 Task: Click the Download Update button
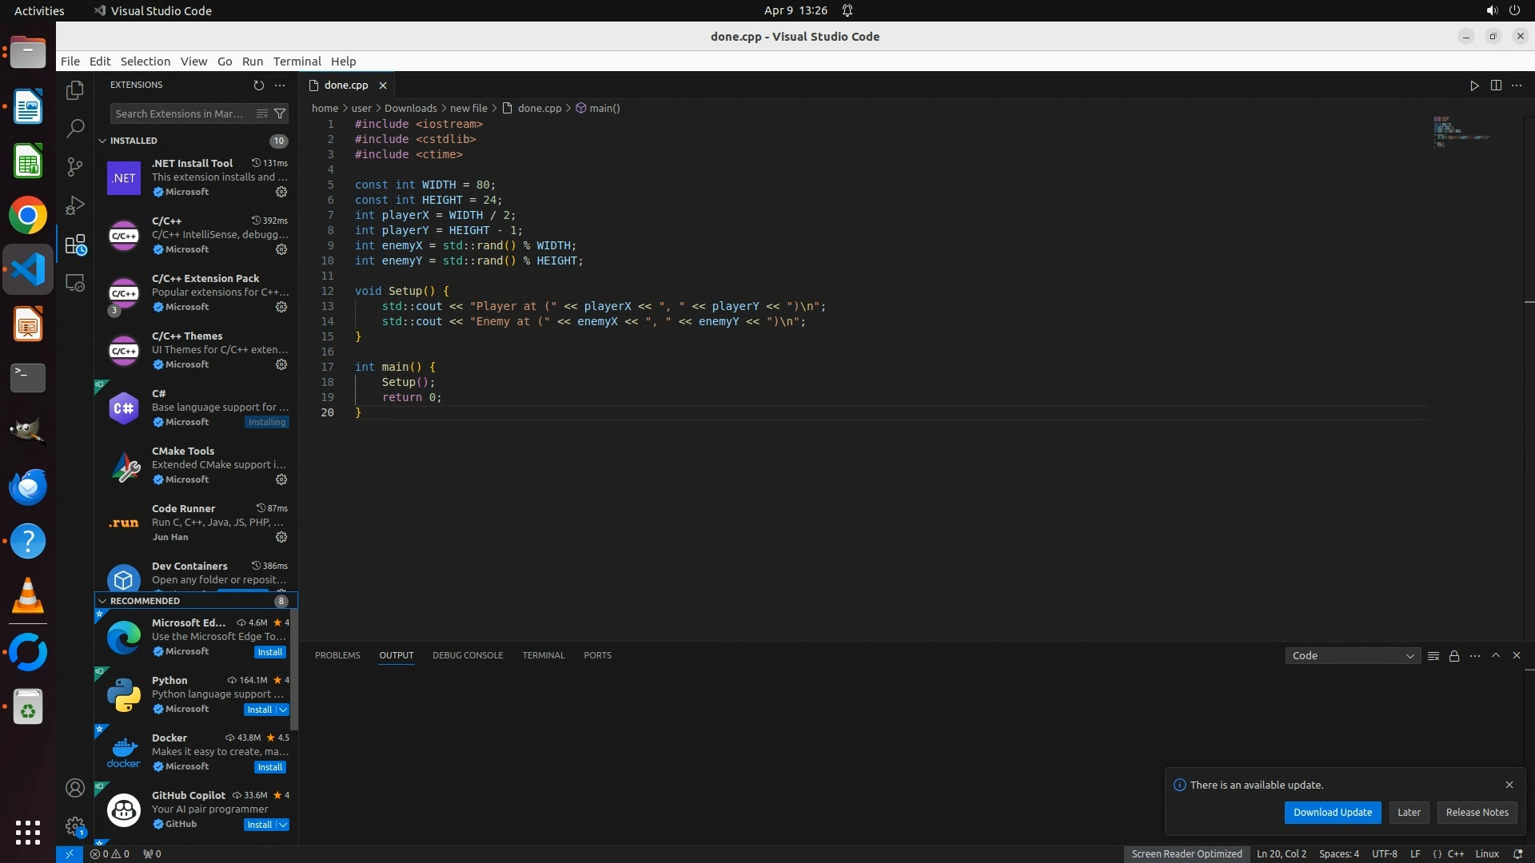[1332, 812]
